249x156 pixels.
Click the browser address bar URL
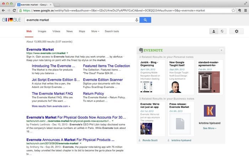(114, 10)
